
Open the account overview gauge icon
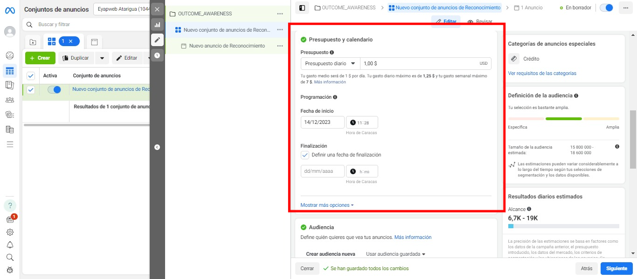10,55
